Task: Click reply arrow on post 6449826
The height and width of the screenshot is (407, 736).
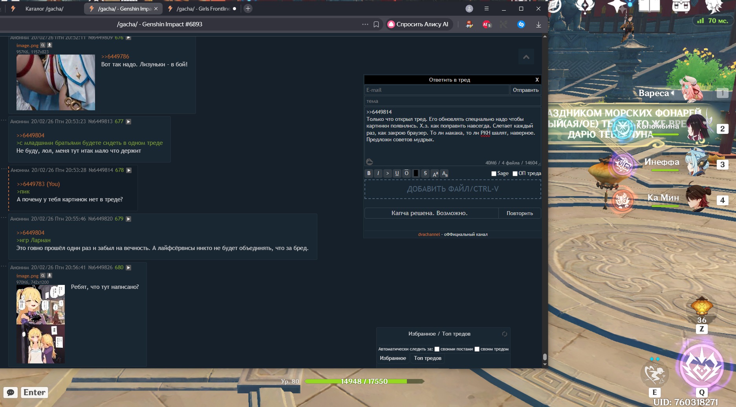Action: [128, 268]
